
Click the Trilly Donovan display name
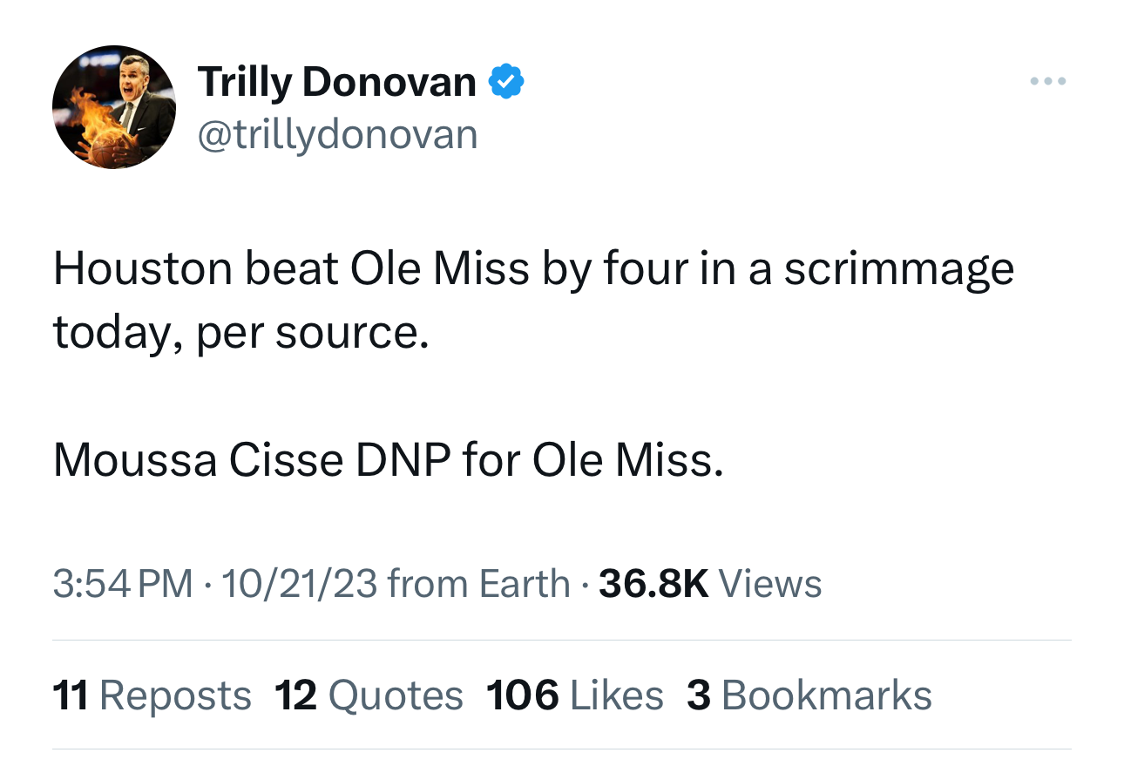336,83
